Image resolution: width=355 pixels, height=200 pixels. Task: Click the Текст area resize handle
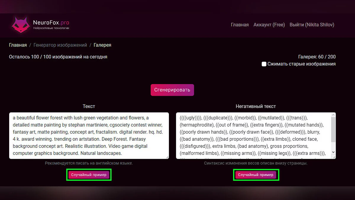pos(167,157)
